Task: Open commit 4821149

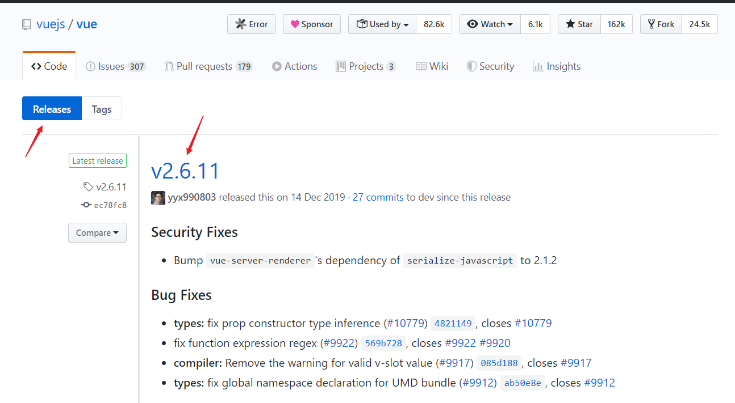Action: 453,324
